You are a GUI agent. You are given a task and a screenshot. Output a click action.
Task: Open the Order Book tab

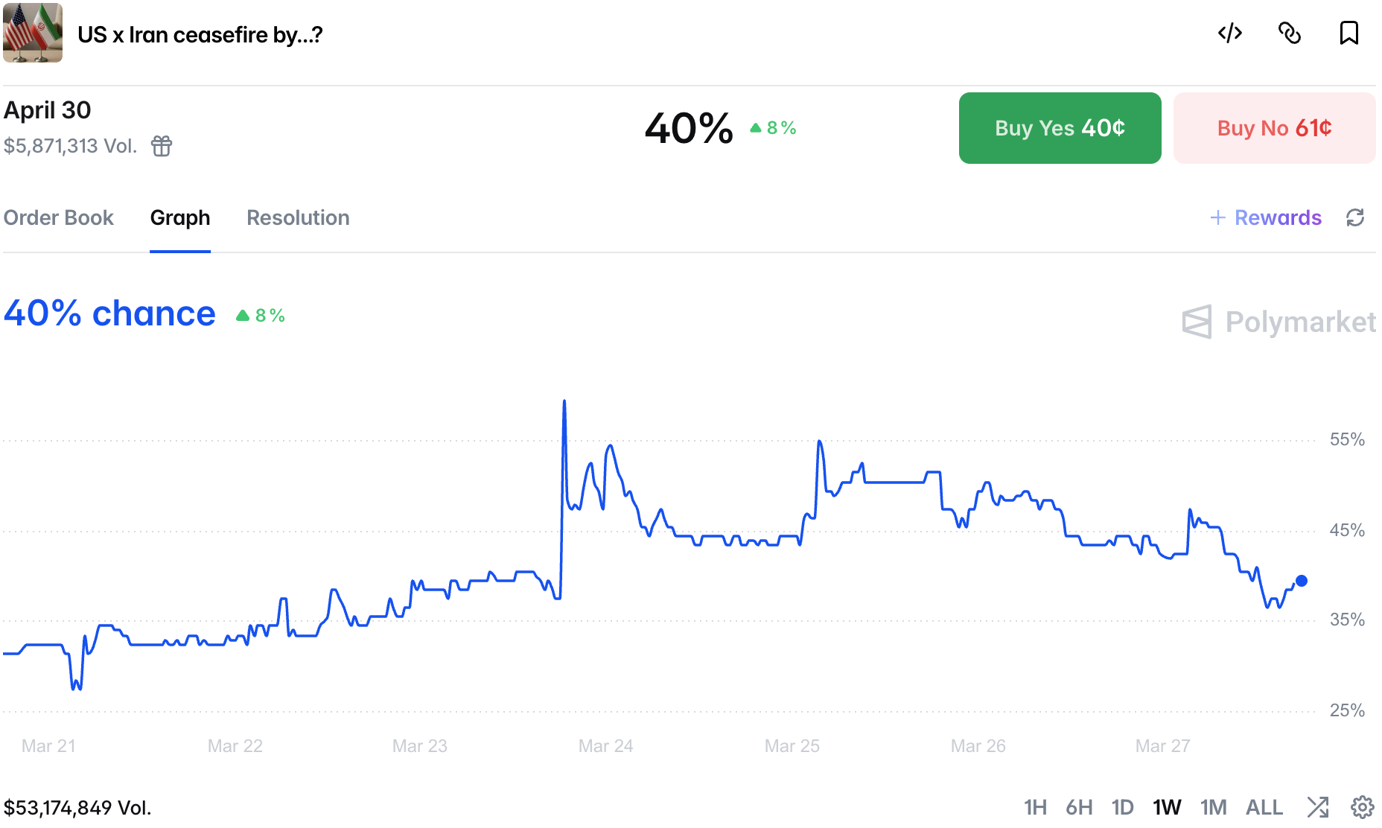pos(59,217)
